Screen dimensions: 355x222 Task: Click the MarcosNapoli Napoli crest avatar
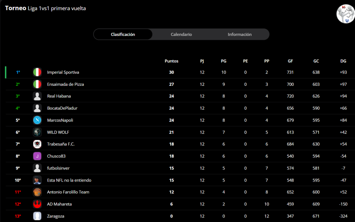point(37,120)
